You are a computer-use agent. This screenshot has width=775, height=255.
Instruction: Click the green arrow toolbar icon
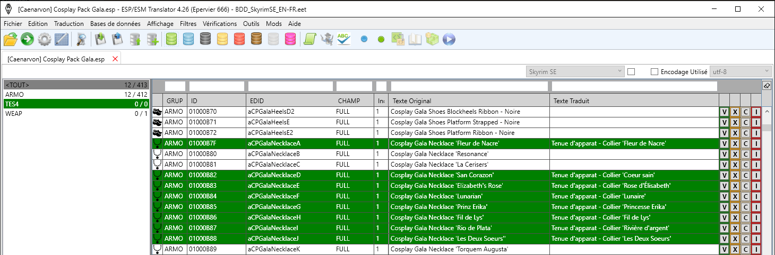click(x=27, y=39)
